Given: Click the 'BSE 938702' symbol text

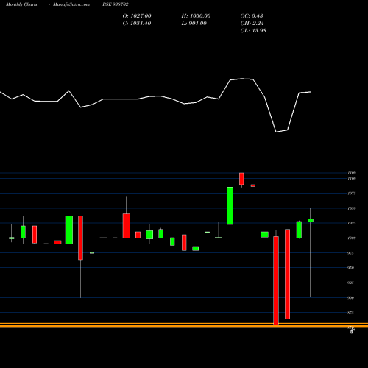Looking at the screenshot, I should click(116, 4).
